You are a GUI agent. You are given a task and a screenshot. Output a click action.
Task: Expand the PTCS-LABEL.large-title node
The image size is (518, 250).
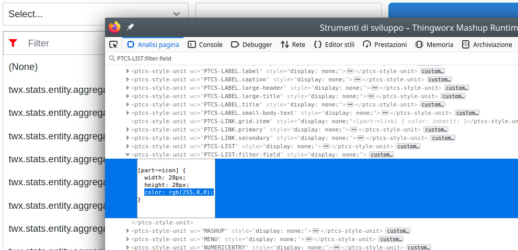(128, 96)
